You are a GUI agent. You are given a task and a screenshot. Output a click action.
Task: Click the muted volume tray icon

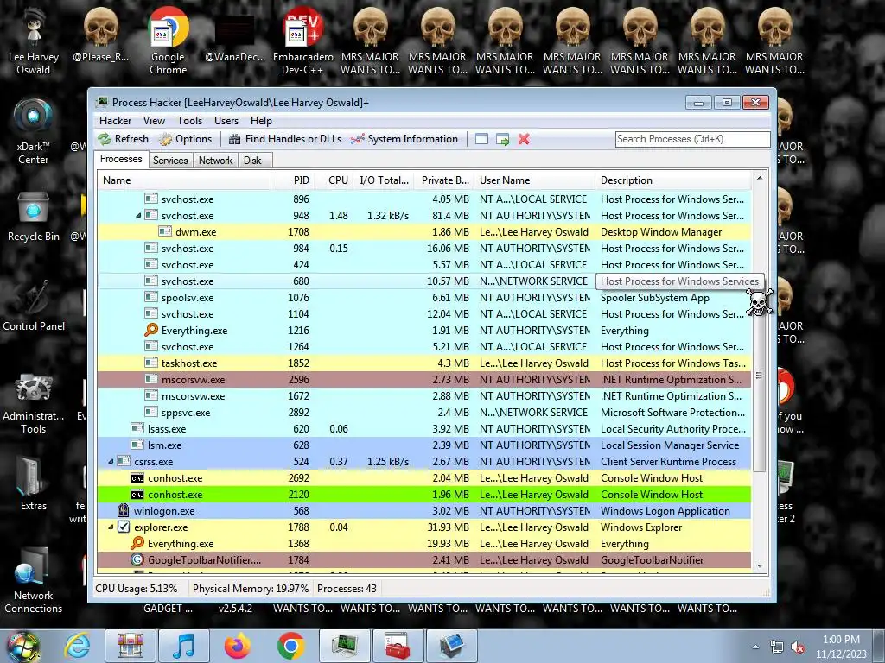click(798, 647)
